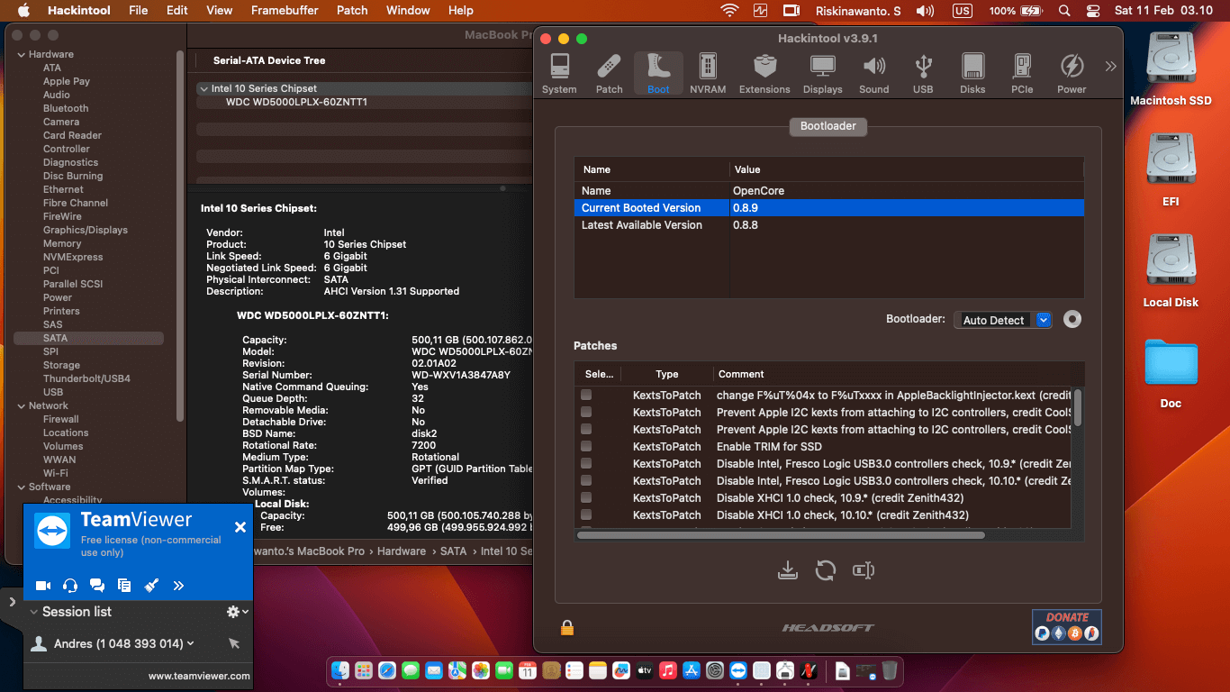This screenshot has width=1230, height=692.
Task: Open the PCIe toolbar icon
Action: point(1022,74)
